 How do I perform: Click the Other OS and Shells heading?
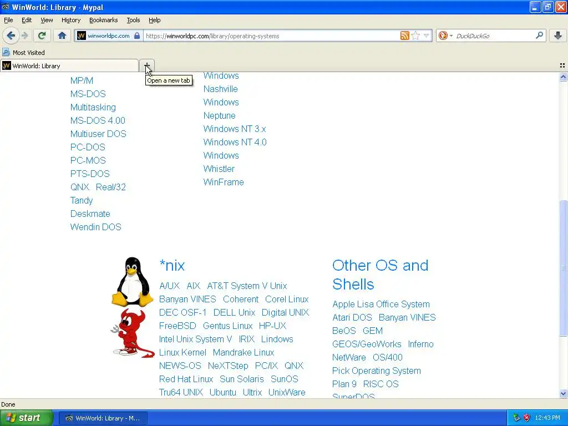coord(381,275)
